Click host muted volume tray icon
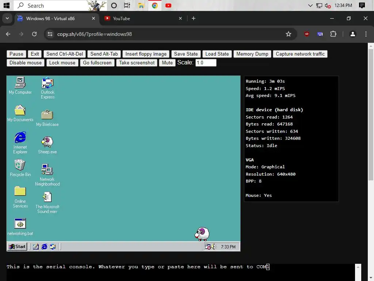Viewport: 374px width, 281px height. (x=328, y=5)
